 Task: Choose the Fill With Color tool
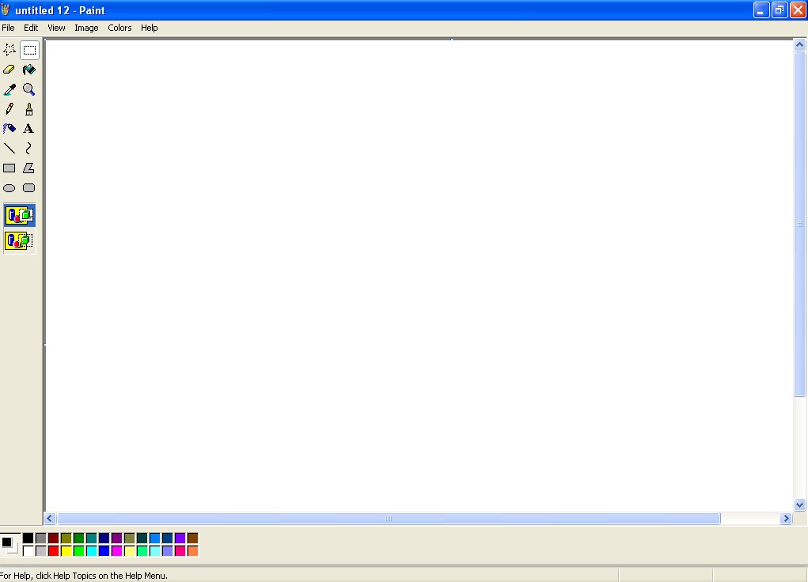pos(28,69)
